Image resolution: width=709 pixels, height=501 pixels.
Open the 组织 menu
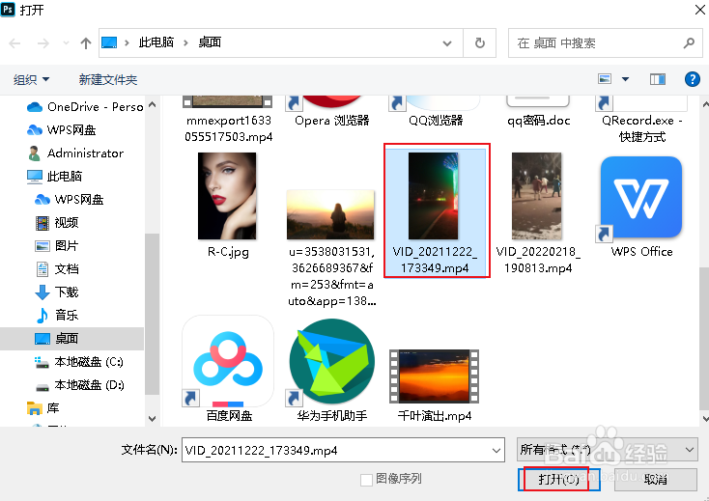31,79
